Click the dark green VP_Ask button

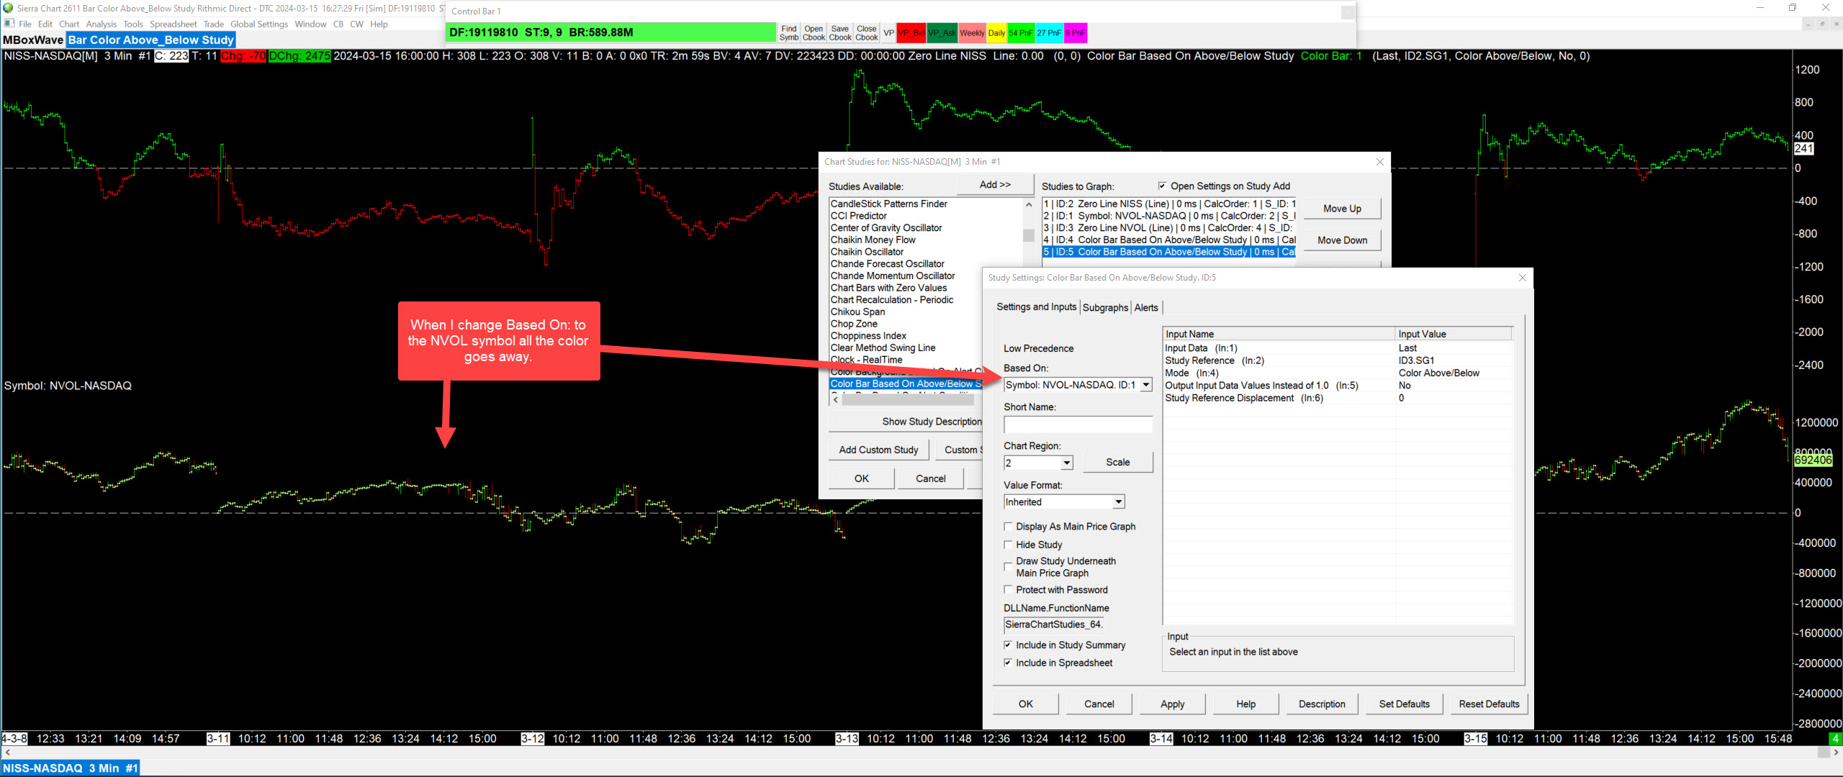click(942, 33)
